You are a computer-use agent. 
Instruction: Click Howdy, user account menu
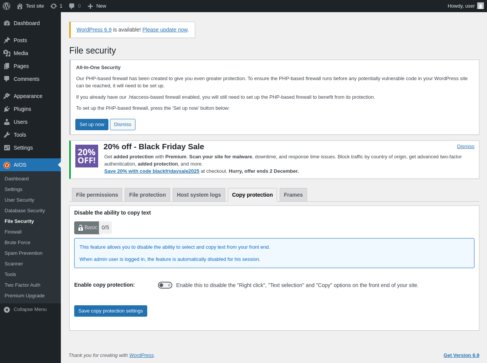coord(466,6)
